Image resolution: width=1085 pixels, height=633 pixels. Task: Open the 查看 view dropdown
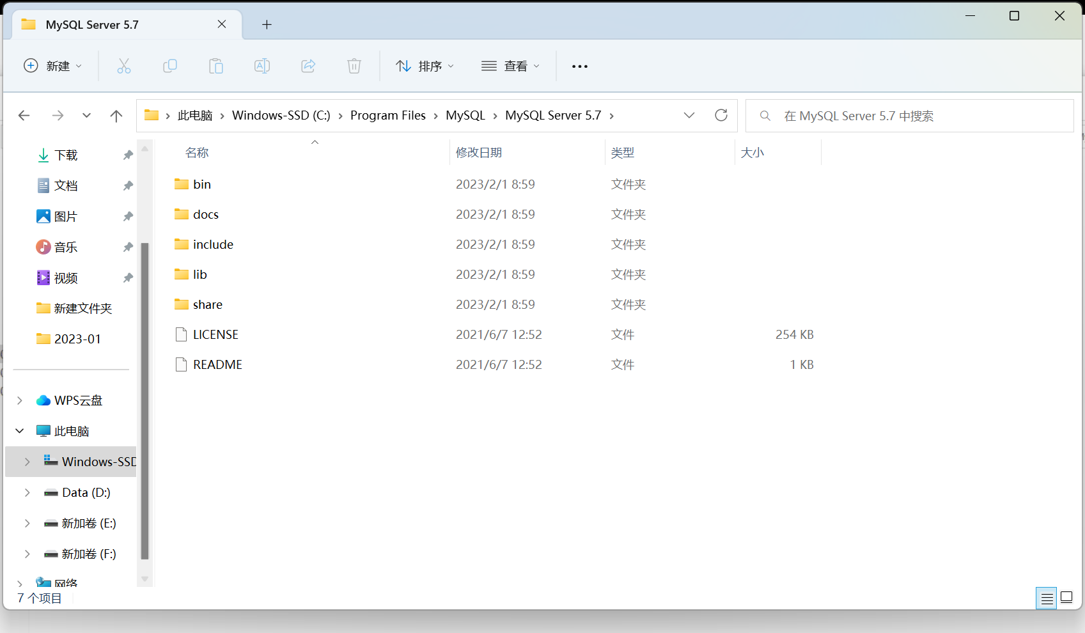[510, 66]
